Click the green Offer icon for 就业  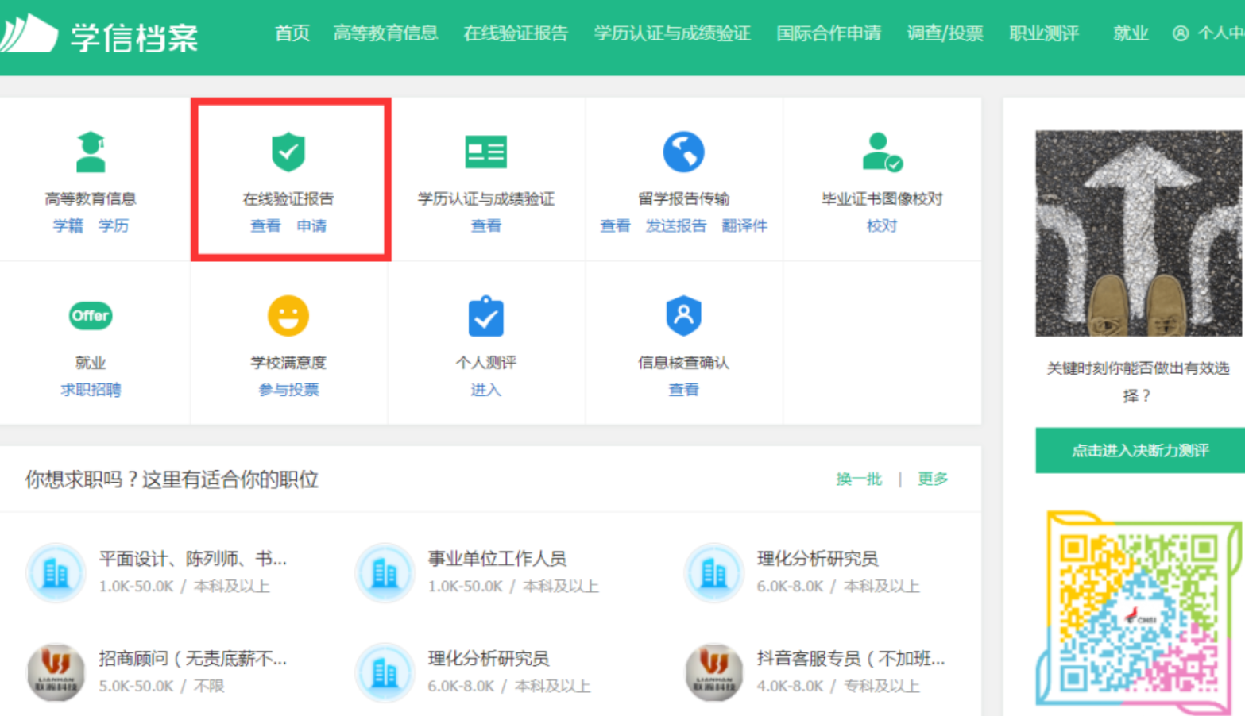tap(91, 316)
